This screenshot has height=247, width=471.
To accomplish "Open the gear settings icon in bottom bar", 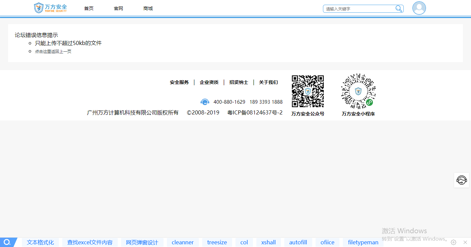I will (x=454, y=242).
